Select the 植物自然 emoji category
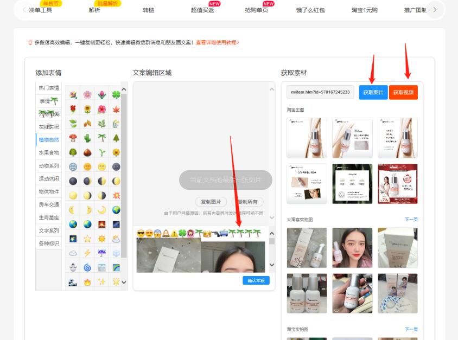This screenshot has width=458, height=340. pyautogui.click(x=49, y=140)
